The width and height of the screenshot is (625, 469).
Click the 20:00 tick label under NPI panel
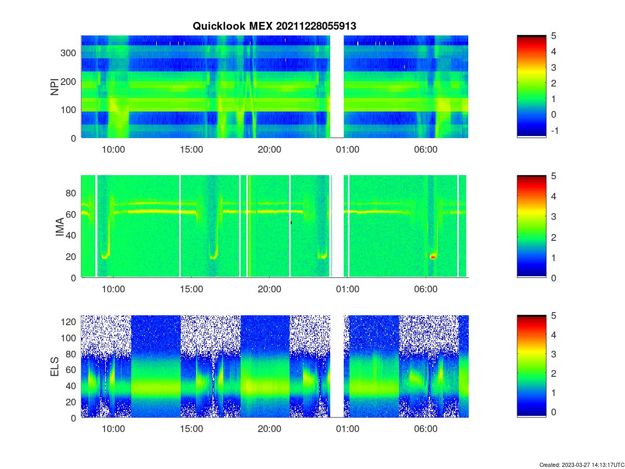coord(269,149)
